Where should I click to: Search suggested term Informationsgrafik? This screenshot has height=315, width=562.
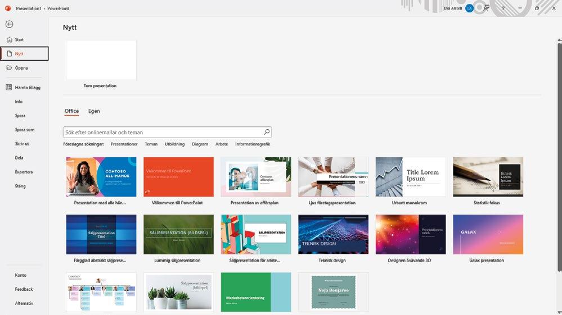(x=253, y=144)
